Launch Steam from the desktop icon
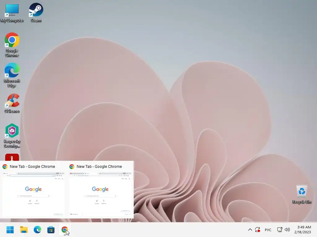Screen dimensions: 317x237 (x=36, y=12)
